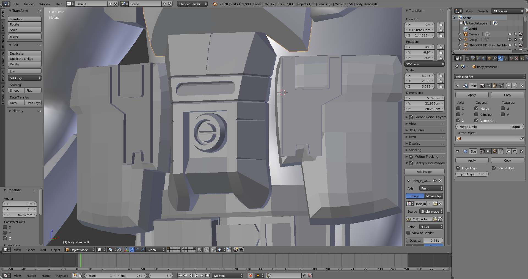This screenshot has width=528, height=279.
Task: Open the Modifiers properties tab (wrench icon)
Action: 500,58
